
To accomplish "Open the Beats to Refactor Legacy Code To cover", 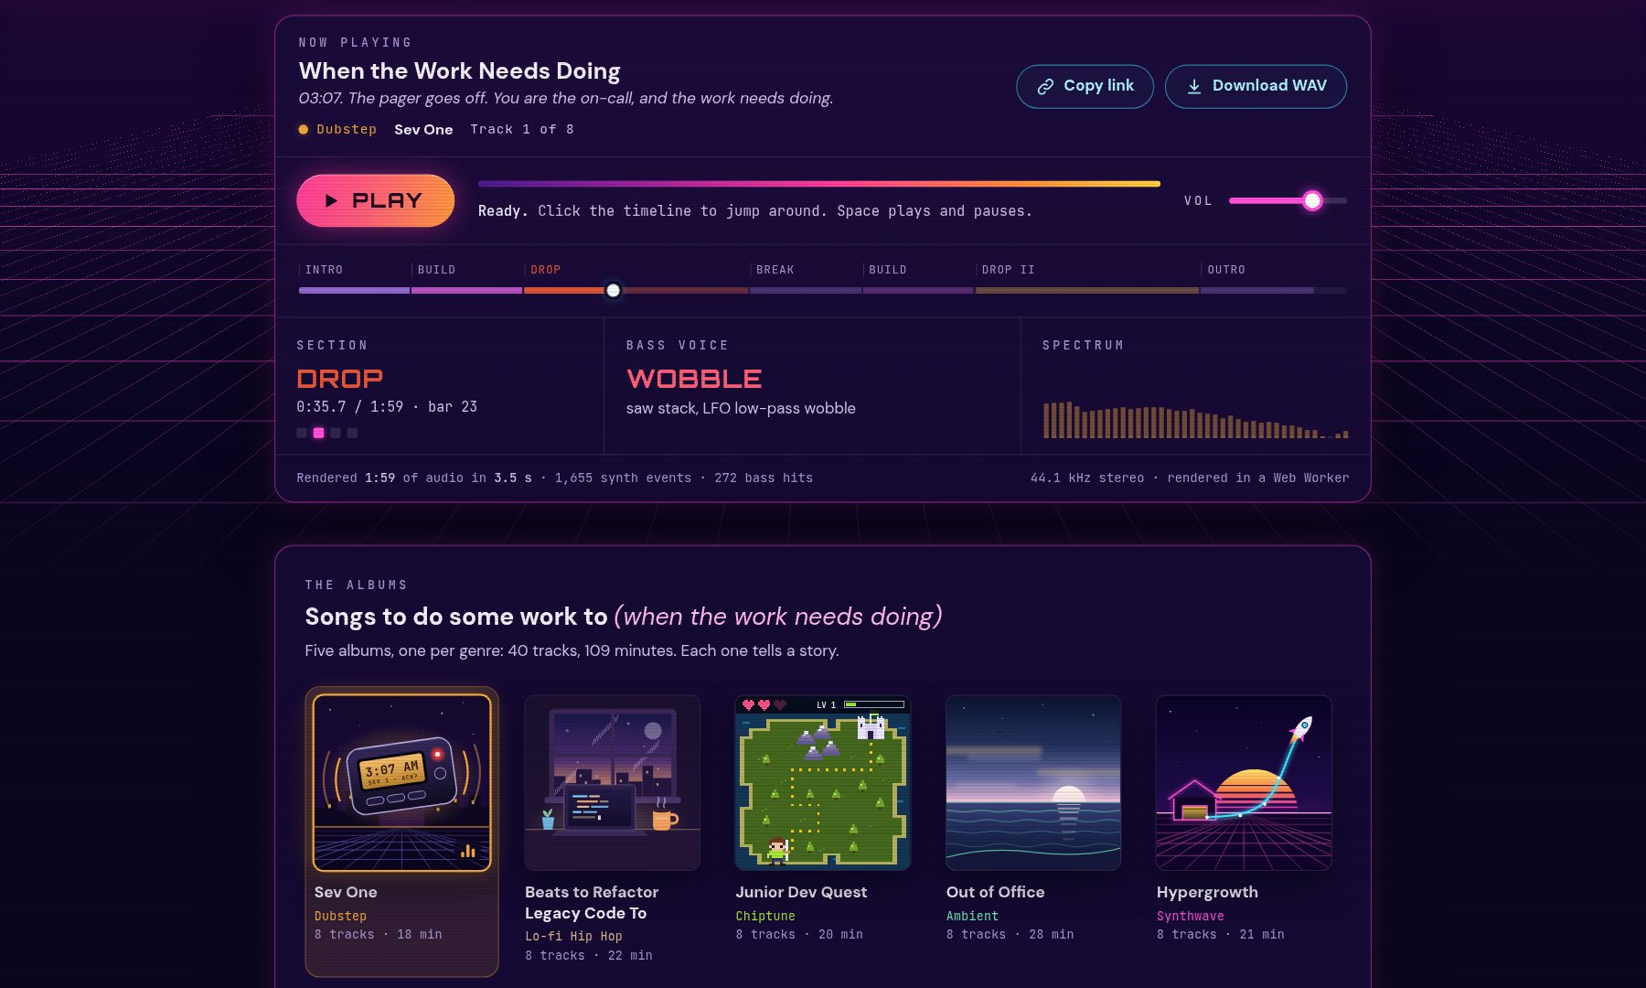I will (613, 783).
